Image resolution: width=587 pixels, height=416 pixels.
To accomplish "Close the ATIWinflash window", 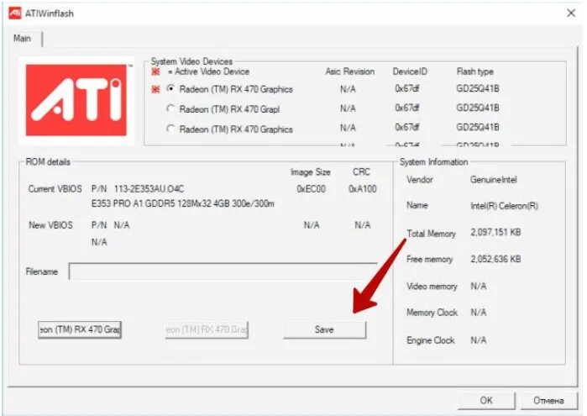I will point(571,13).
